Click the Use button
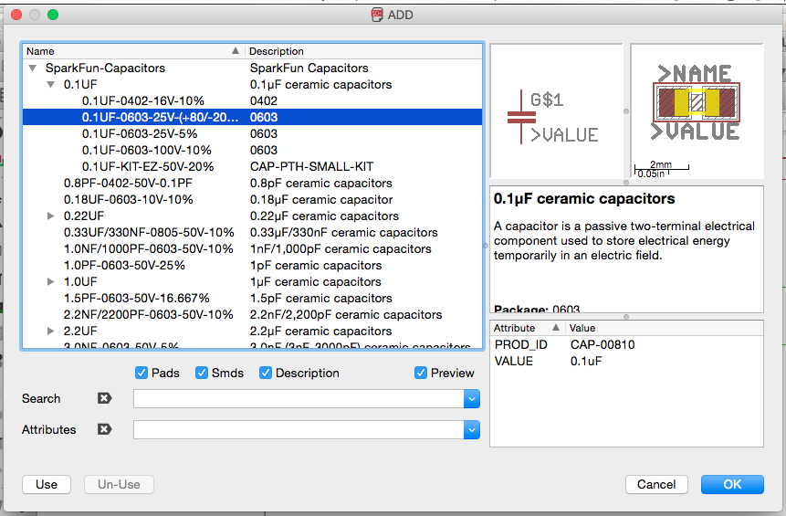 (47, 484)
